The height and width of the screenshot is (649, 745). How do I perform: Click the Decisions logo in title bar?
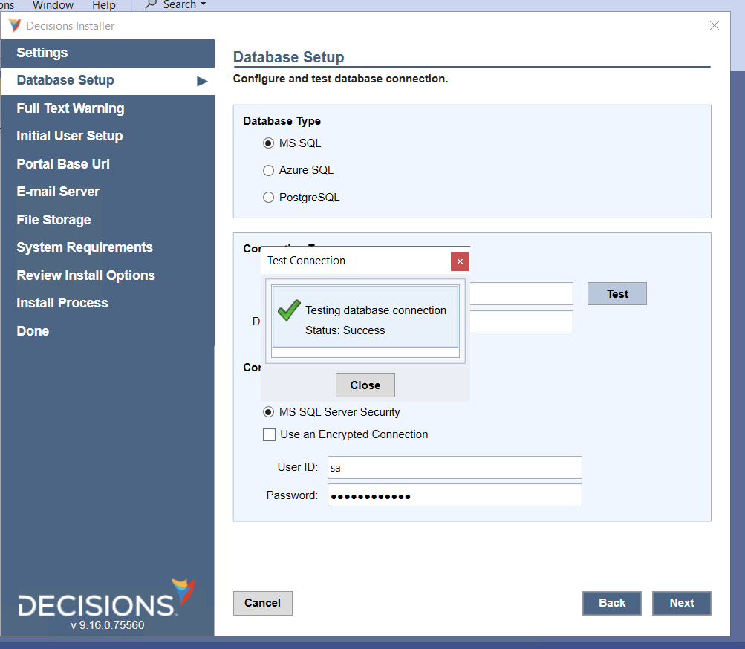15,26
